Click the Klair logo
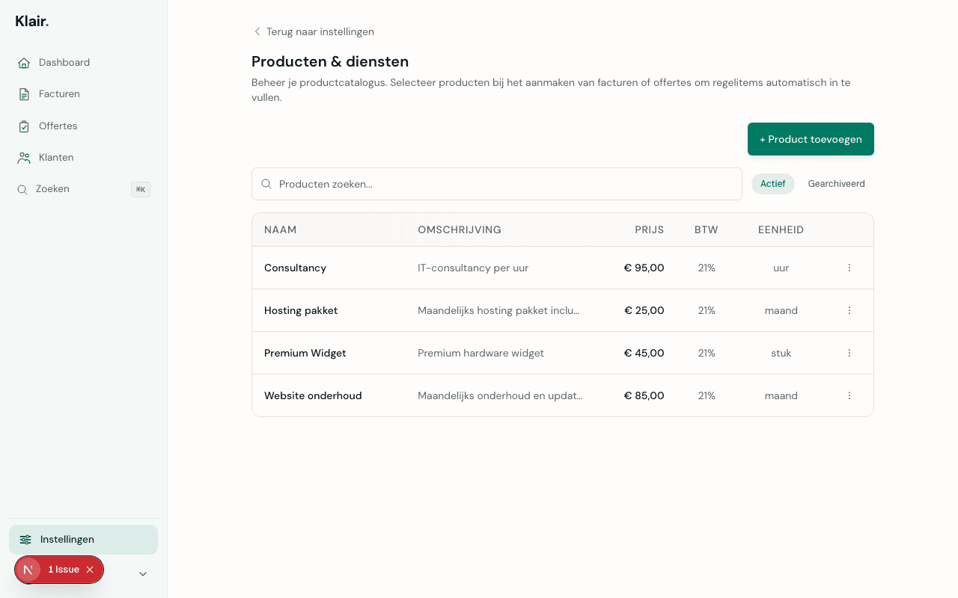958x598 pixels. click(31, 21)
